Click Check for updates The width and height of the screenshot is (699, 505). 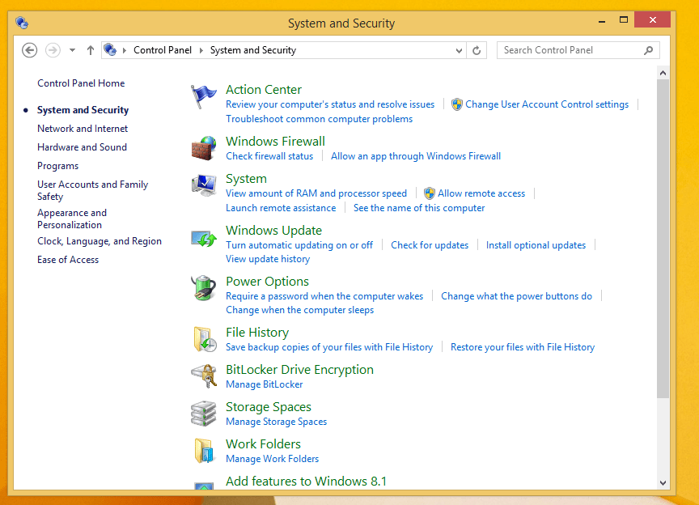(430, 245)
